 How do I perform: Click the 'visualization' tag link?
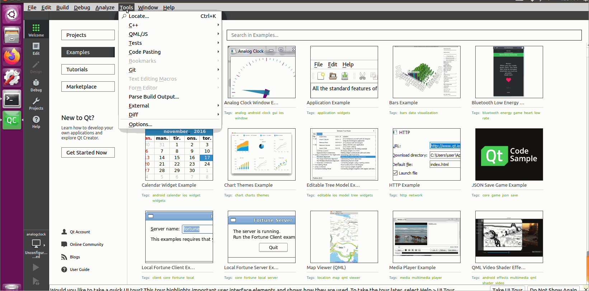(427, 113)
